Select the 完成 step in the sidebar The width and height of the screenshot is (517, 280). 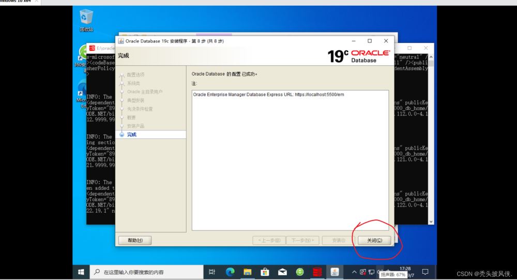(x=131, y=135)
